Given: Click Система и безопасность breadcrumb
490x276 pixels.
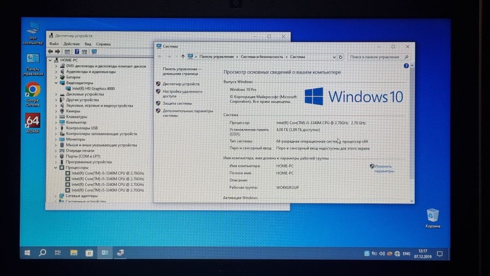Looking at the screenshot, I should click(x=262, y=57).
